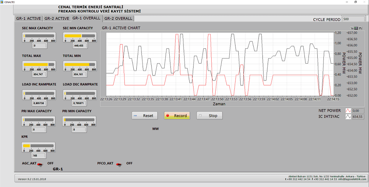Open the GR-2 OVERALL tab
The height and width of the screenshot is (187, 369).
tap(118, 18)
